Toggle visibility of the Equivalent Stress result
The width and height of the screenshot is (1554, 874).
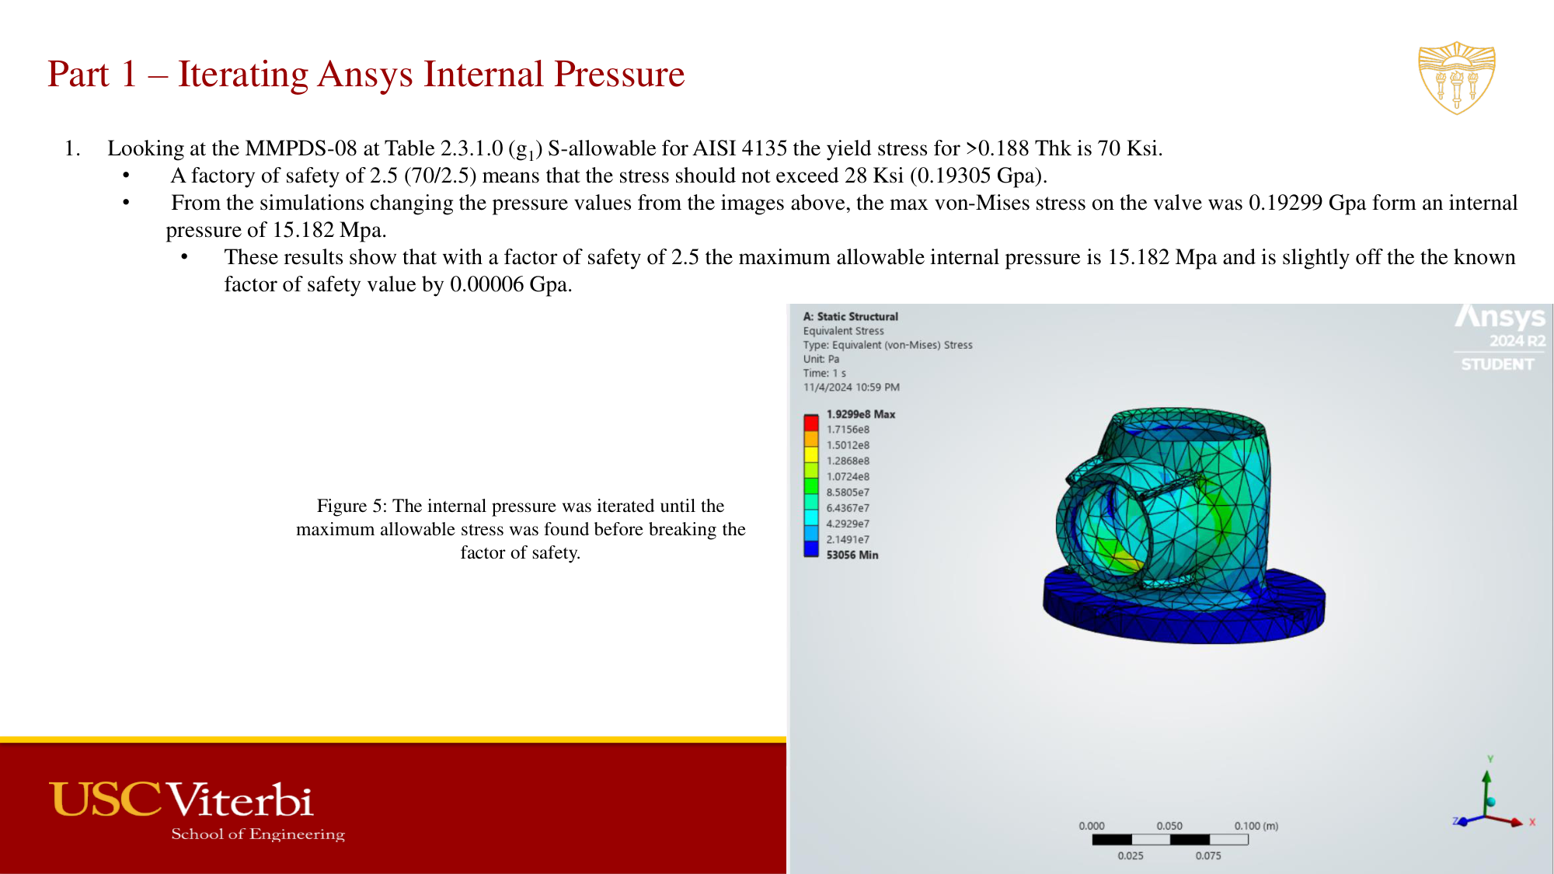pyautogui.click(x=844, y=330)
